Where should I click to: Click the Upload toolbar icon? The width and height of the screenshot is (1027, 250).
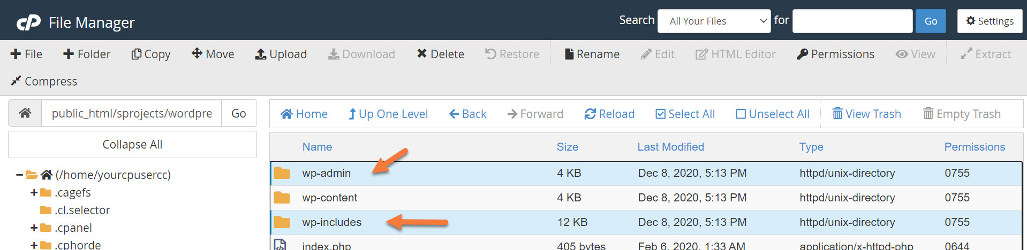point(261,54)
